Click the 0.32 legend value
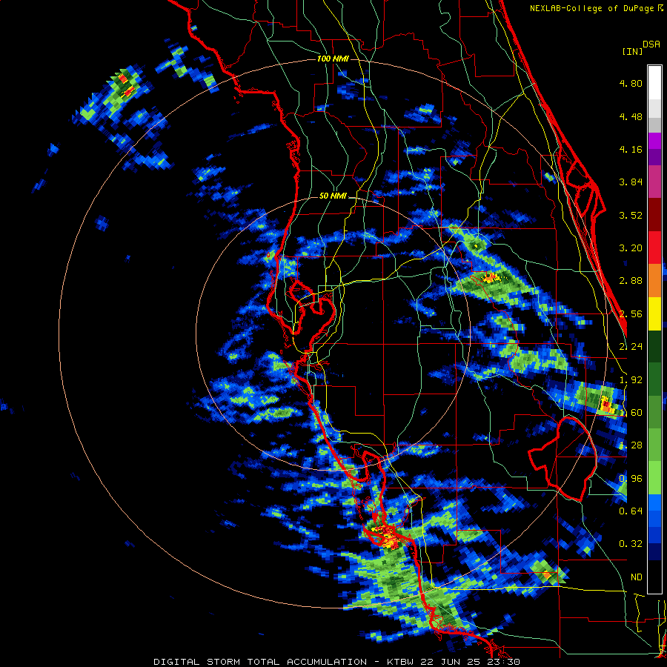The height and width of the screenshot is (667, 667). (x=631, y=544)
